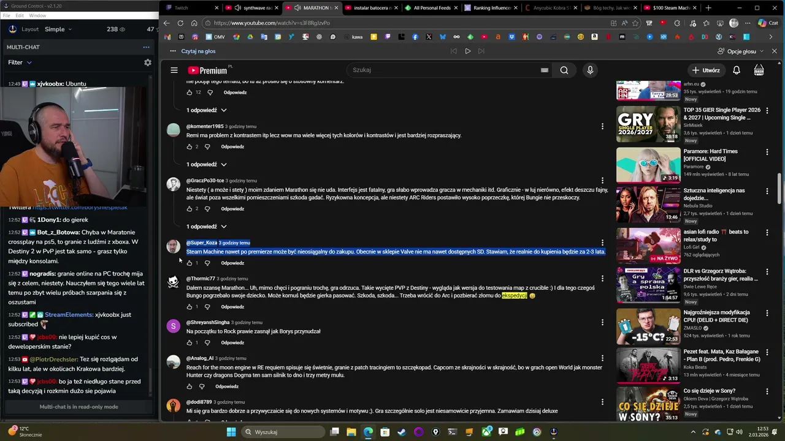Image resolution: width=785 pixels, height=441 pixels.
Task: Reload the page in the browser
Action: [x=180, y=23]
